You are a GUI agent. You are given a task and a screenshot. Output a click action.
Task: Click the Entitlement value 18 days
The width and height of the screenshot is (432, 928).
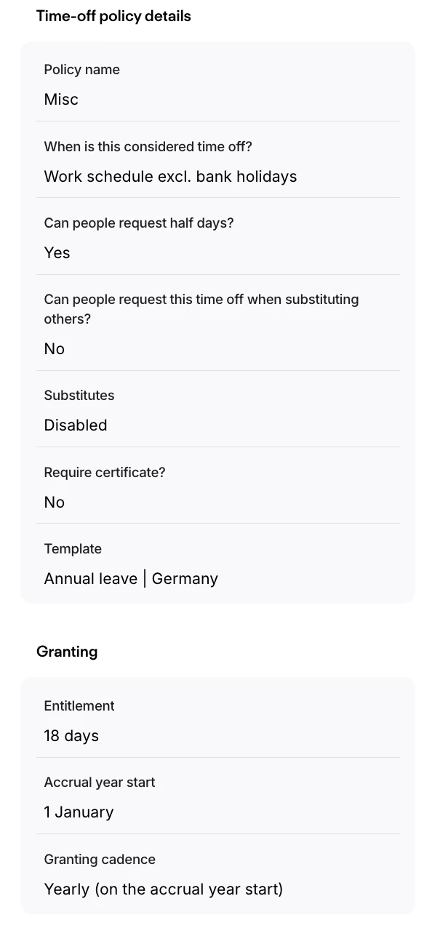71,736
